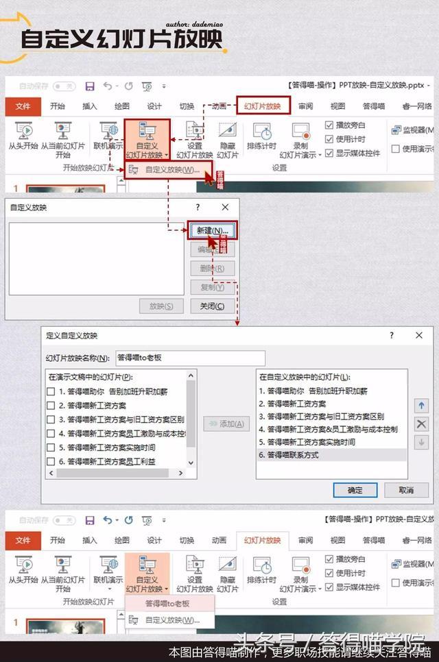
Task: Move slide up with the blue up arrow
Action: coord(421,406)
